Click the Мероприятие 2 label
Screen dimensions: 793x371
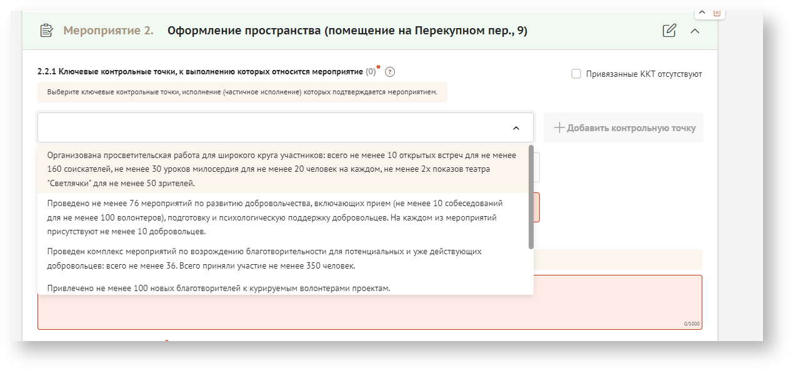click(108, 31)
